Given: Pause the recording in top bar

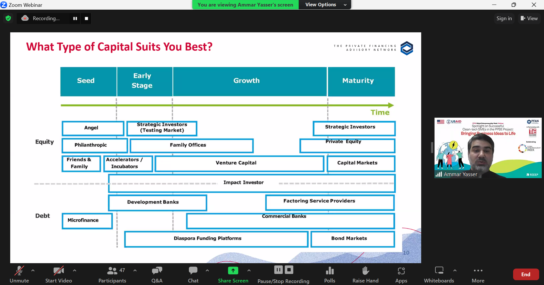Looking at the screenshot, I should click(75, 18).
